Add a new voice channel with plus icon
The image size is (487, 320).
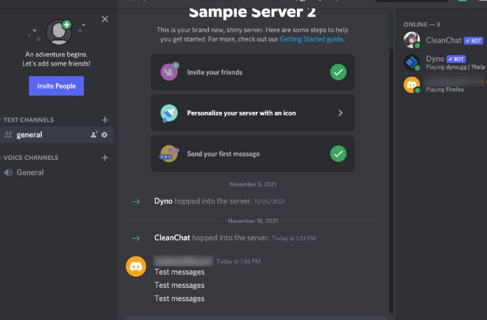coord(105,157)
